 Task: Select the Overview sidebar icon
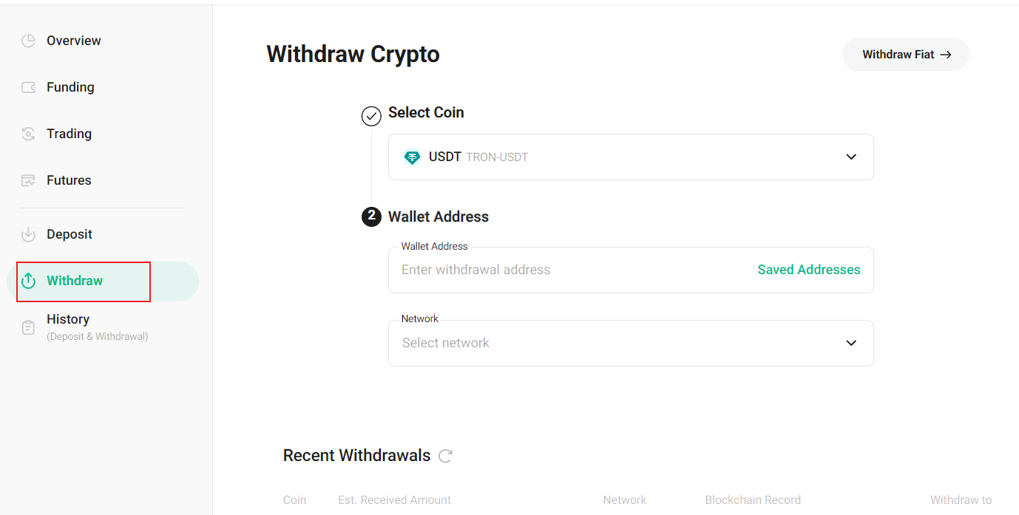[28, 40]
